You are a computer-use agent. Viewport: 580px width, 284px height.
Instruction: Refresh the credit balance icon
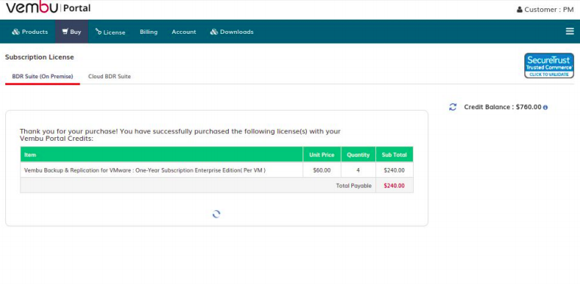pyautogui.click(x=453, y=107)
